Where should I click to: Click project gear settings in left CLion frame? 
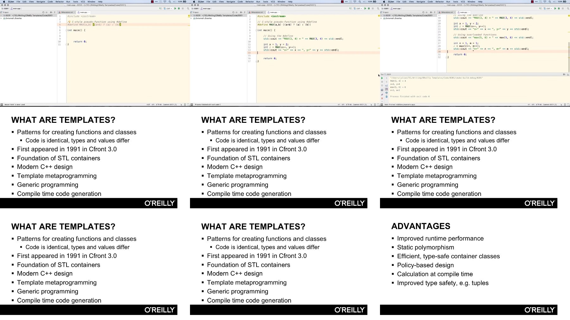point(51,12)
